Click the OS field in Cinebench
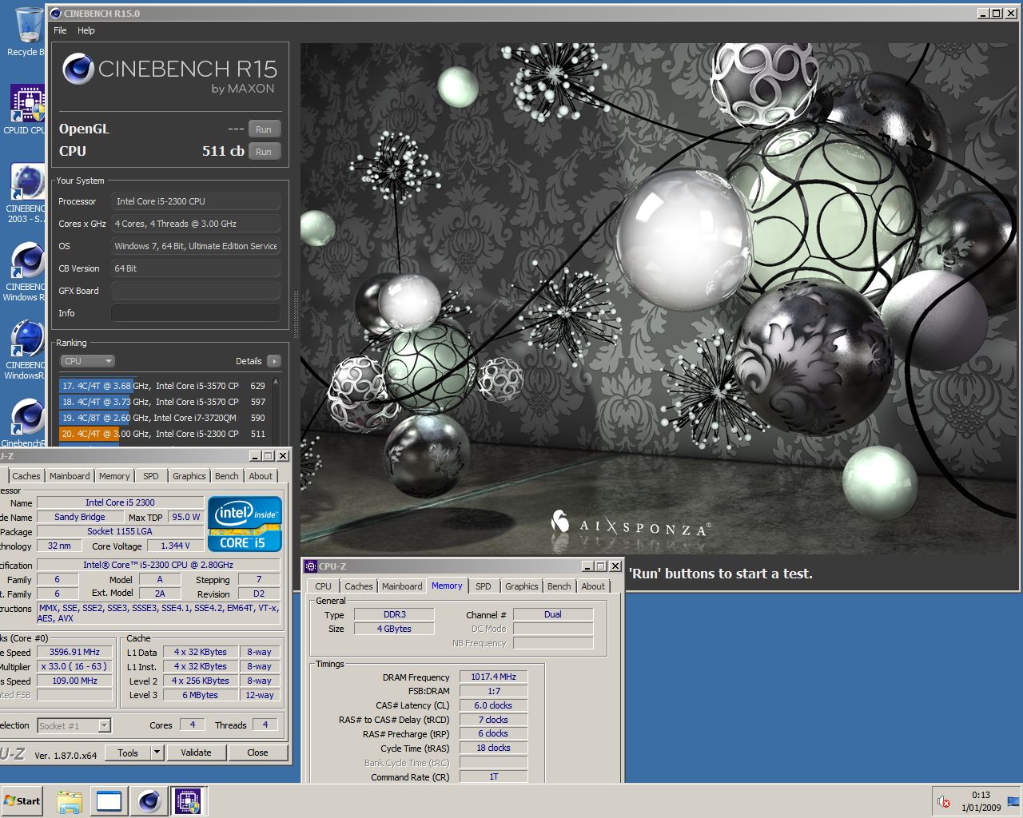This screenshot has width=1023, height=818. [196, 246]
